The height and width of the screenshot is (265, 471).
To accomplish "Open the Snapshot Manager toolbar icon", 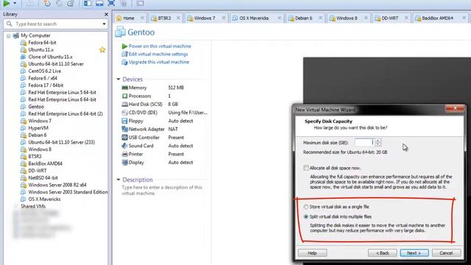I will tap(71, 3).
